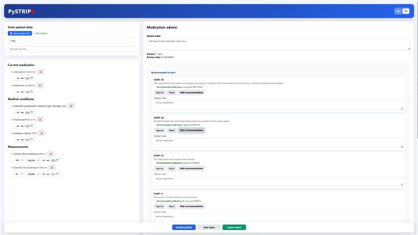Click Export report button
This screenshot has width=418, height=235.
click(x=234, y=227)
